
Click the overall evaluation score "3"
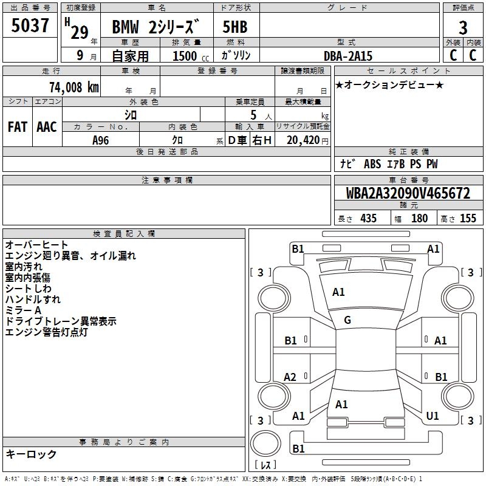[x=463, y=28]
